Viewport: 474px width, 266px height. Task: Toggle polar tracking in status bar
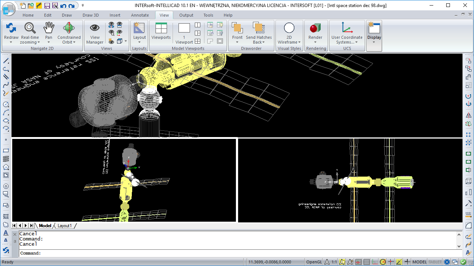point(383,262)
